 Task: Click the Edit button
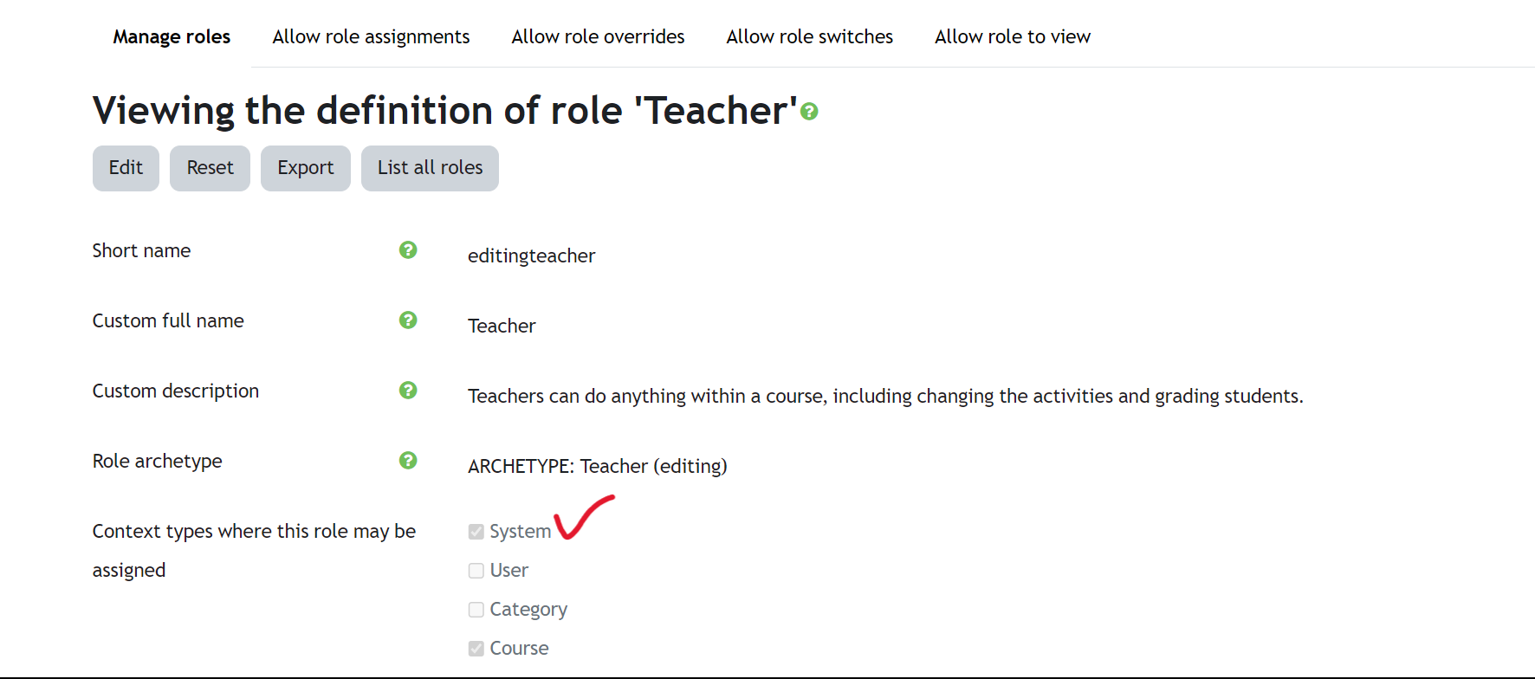tap(126, 168)
